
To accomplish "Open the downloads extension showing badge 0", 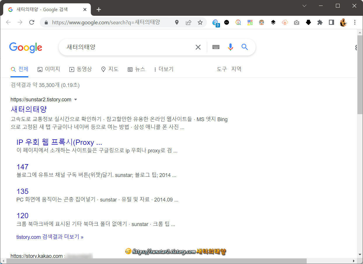I will click(215, 22).
